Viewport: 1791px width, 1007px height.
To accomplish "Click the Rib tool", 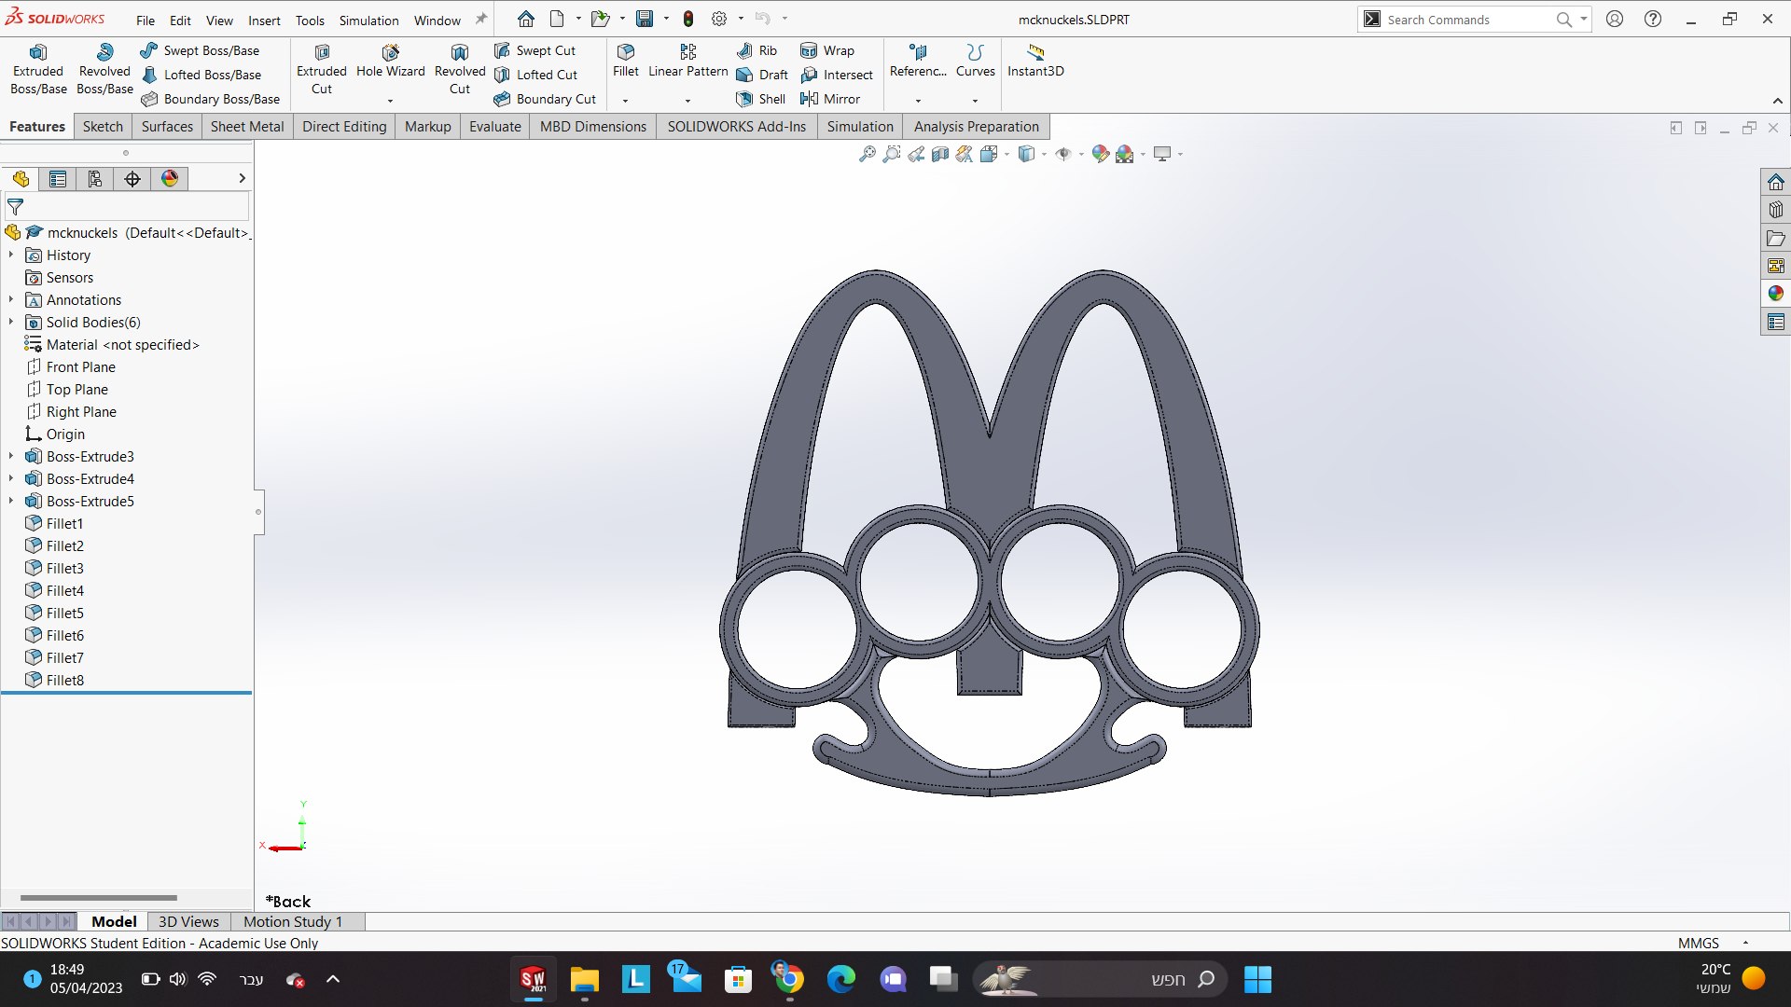I will coord(757,50).
